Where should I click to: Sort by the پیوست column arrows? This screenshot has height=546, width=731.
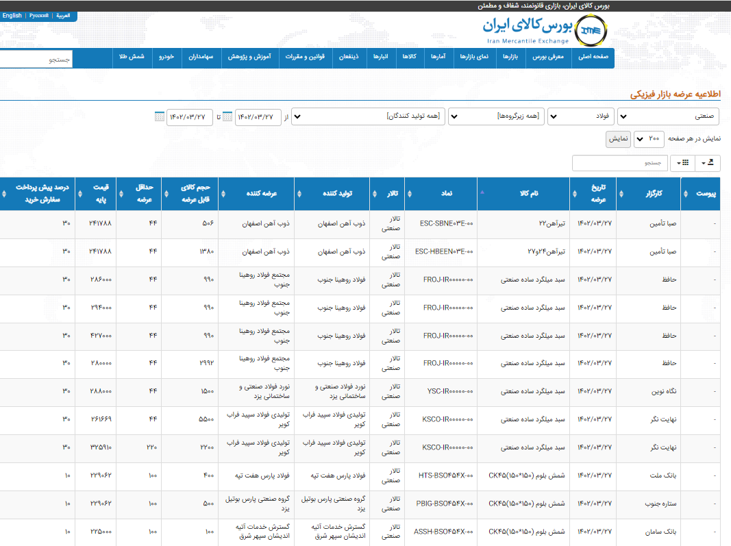(x=685, y=193)
